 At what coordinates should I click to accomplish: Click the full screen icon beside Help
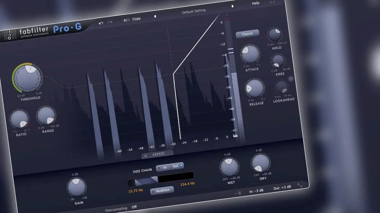click(x=272, y=2)
